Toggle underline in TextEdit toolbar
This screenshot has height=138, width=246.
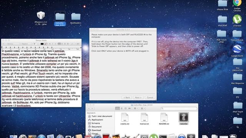tap(55, 44)
